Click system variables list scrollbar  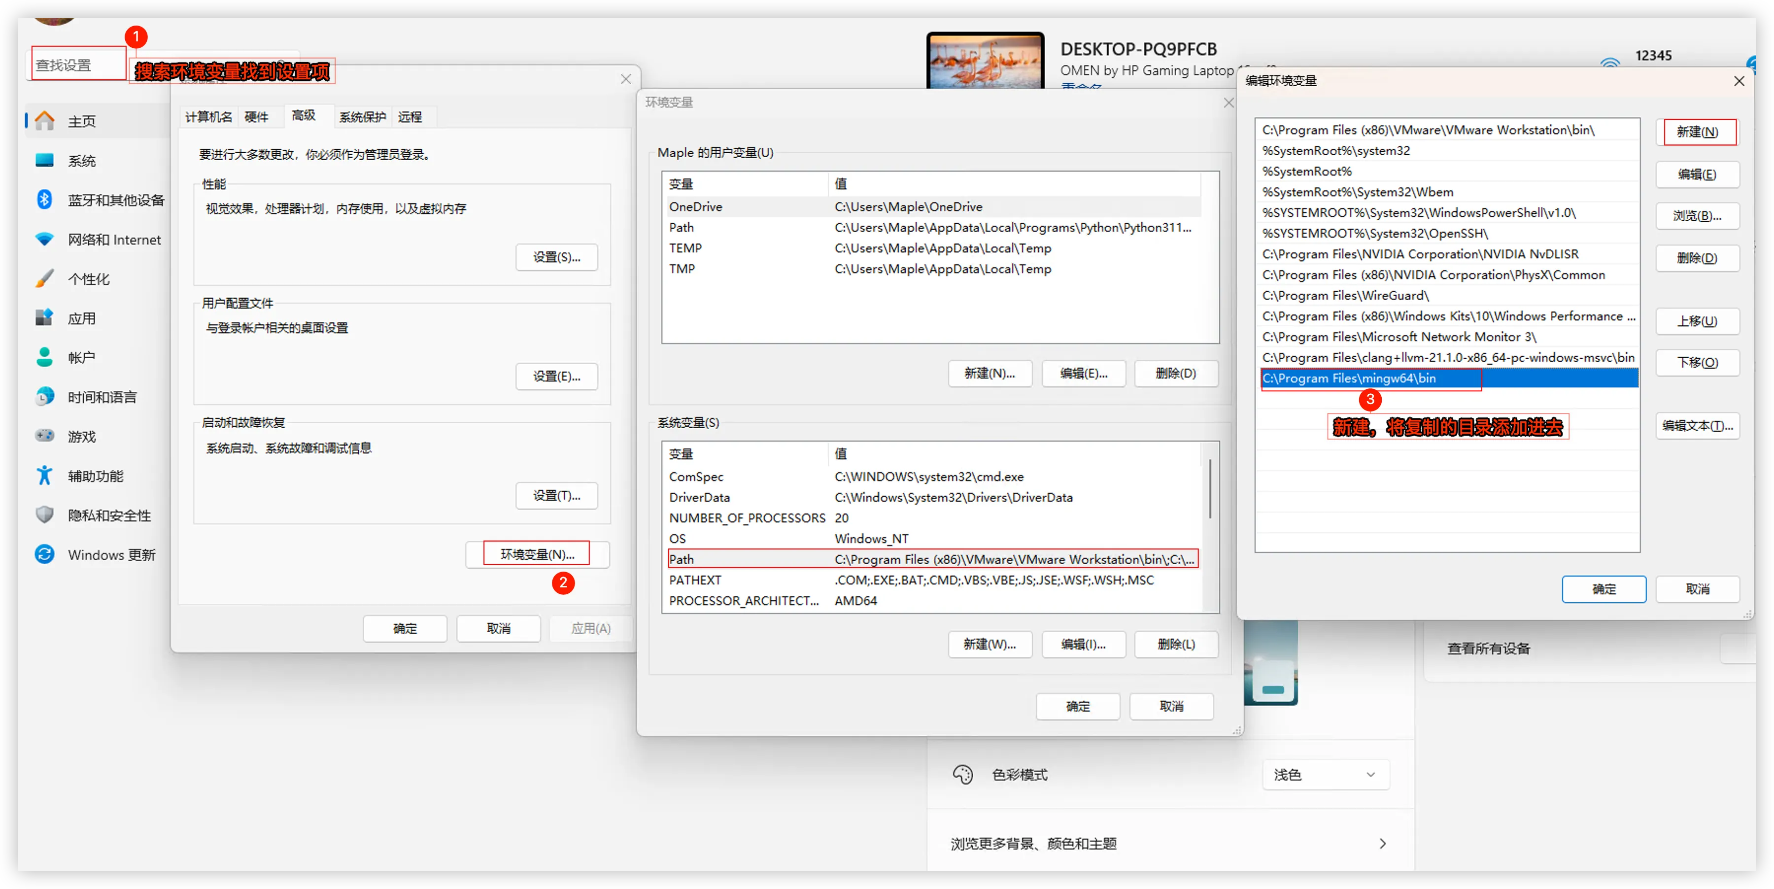[x=1210, y=489]
